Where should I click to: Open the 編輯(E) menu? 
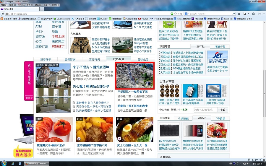(12, 5)
